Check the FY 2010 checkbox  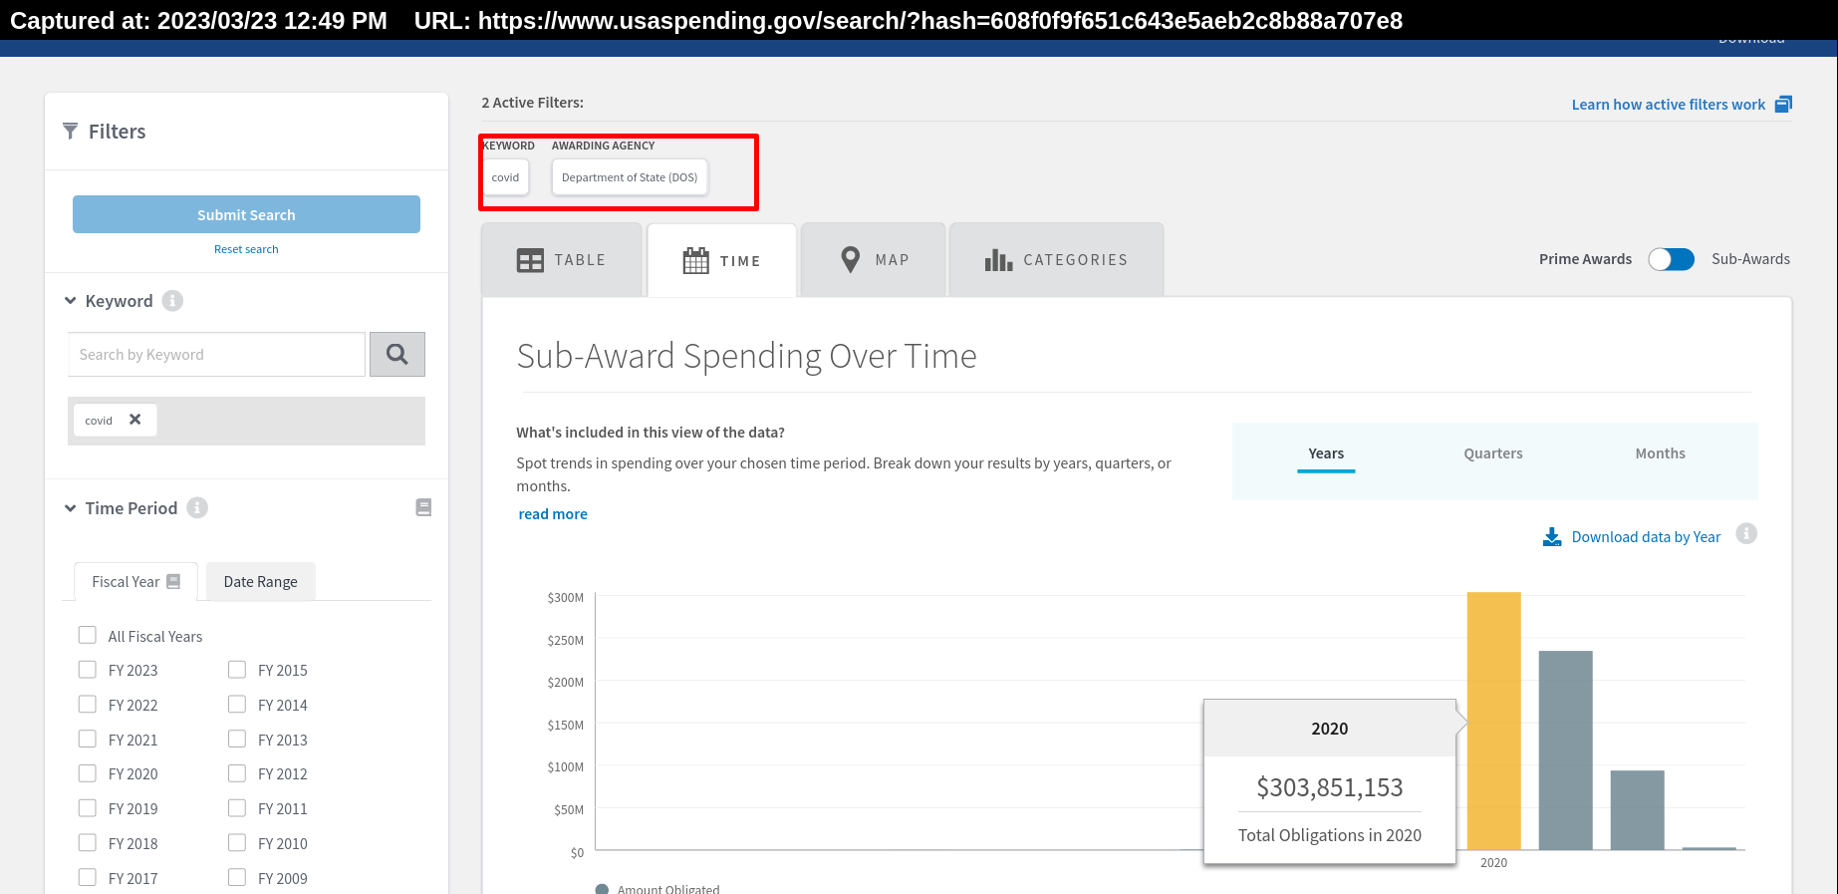[237, 842]
